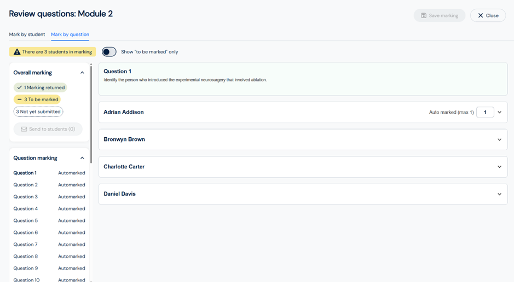Collapse the Overall marking section

(82, 73)
